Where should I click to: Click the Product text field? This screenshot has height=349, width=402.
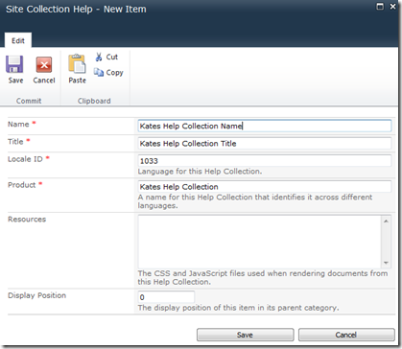click(265, 186)
